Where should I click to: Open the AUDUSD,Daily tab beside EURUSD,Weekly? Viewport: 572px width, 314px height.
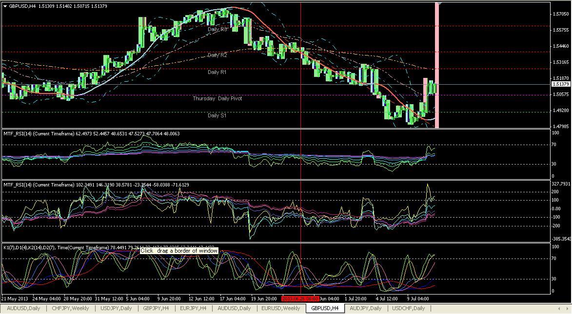pyautogui.click(x=234, y=308)
